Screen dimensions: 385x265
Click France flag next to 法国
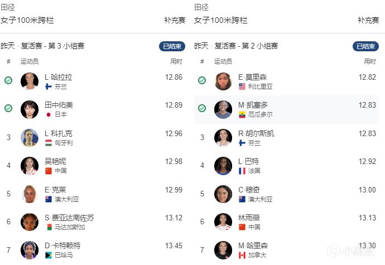[242, 171]
